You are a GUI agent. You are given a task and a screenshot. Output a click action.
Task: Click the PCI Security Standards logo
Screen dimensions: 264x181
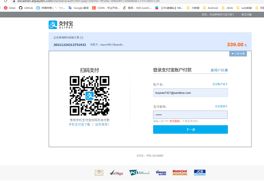click(139, 173)
